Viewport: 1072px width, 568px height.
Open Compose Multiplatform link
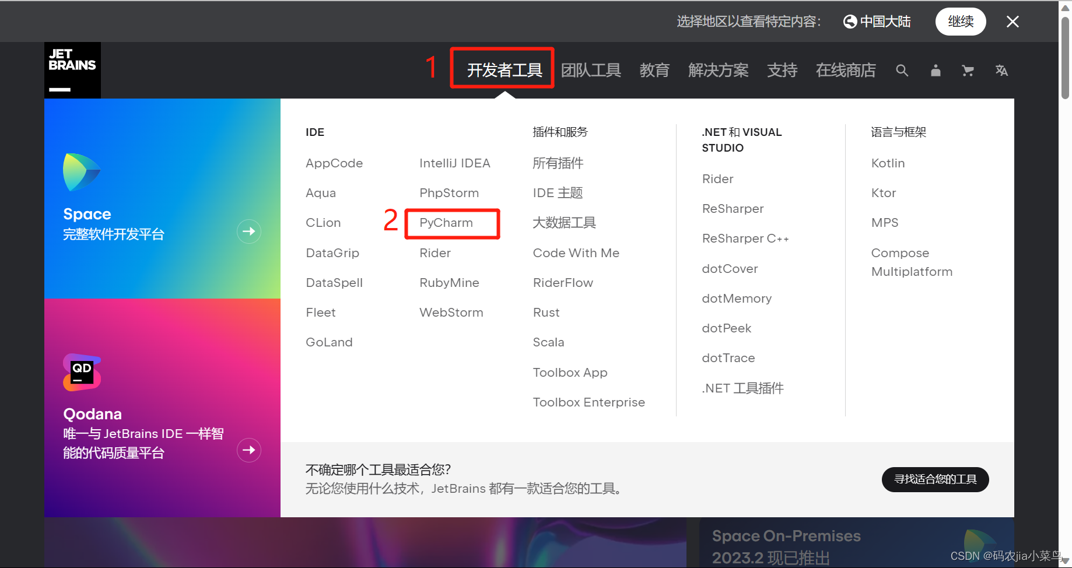pyautogui.click(x=912, y=262)
